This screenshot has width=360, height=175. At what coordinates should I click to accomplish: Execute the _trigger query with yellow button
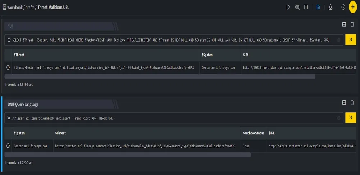click(351, 118)
